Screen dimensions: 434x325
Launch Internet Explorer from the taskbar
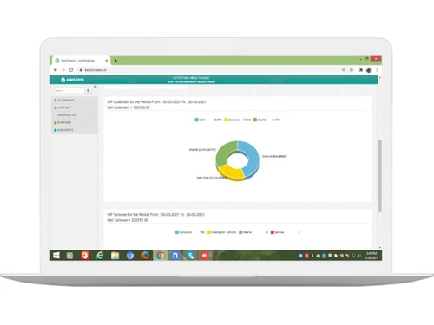[100, 256]
